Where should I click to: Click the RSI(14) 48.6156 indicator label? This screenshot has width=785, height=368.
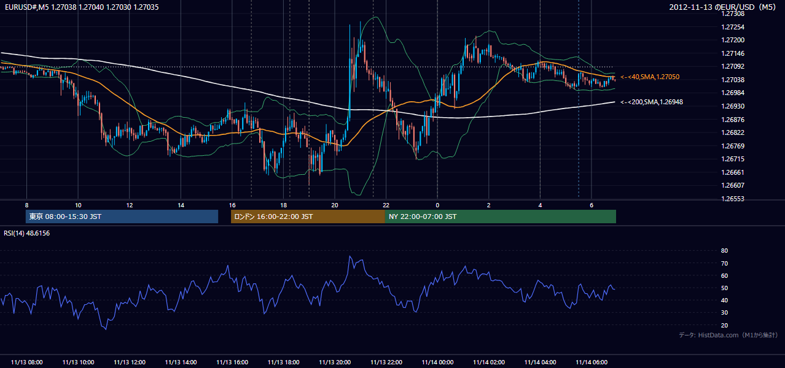[27, 233]
